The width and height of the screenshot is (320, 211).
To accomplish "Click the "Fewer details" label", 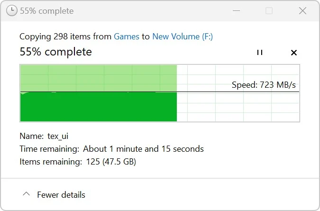I will click(x=61, y=195).
